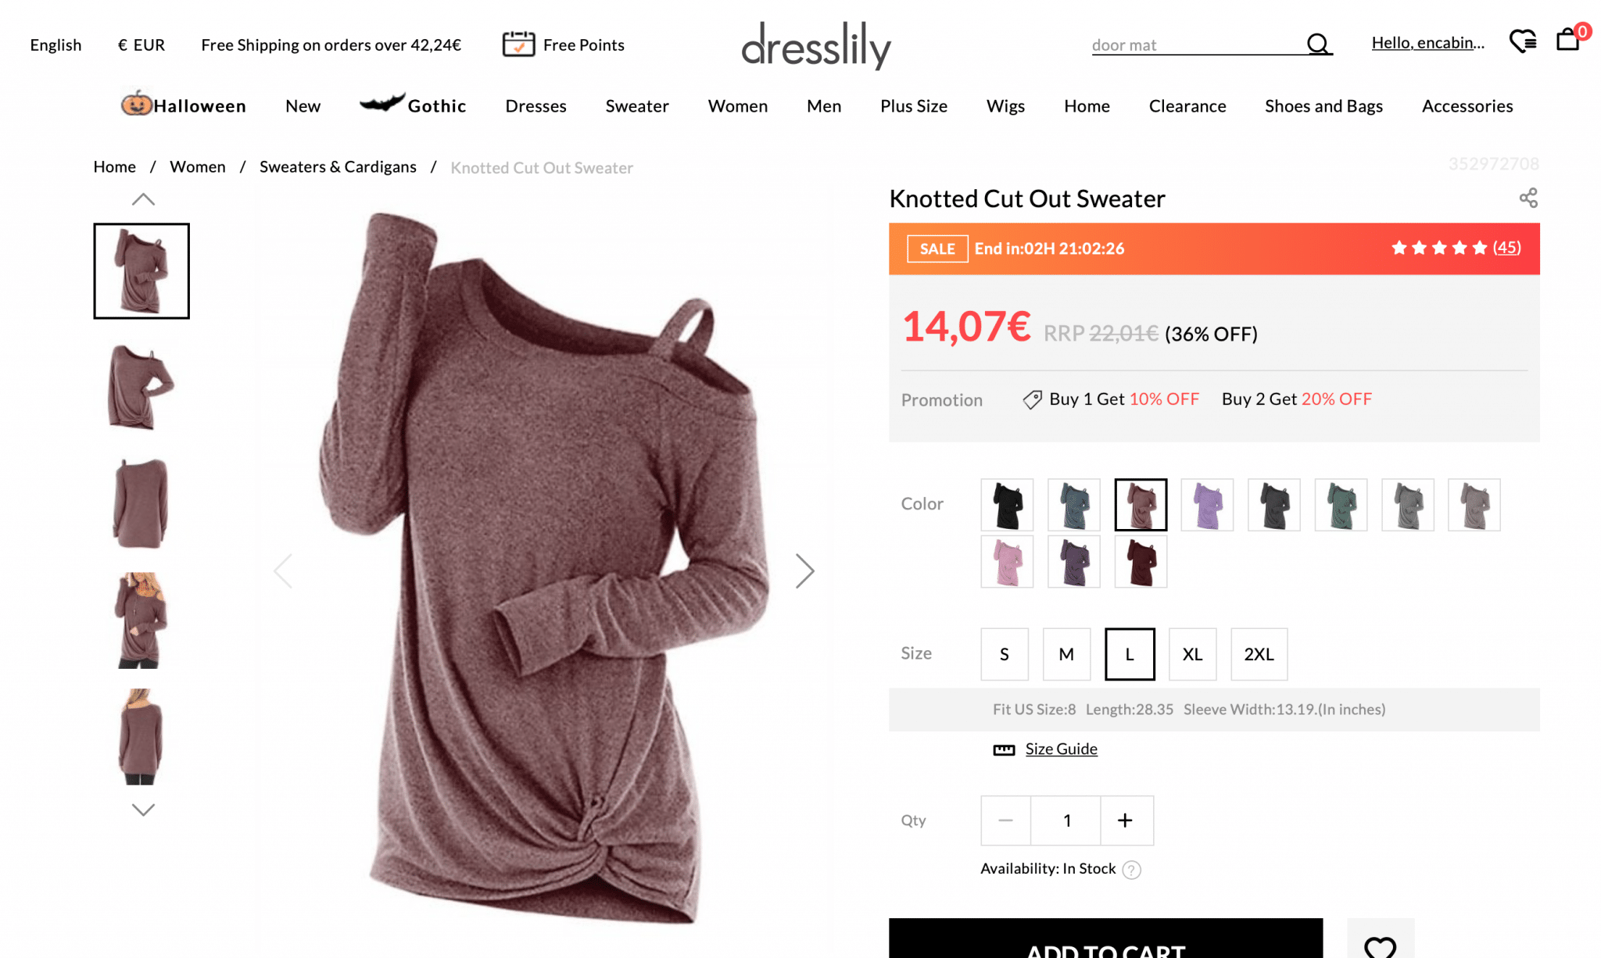This screenshot has height=958, width=1601.
Task: Click the Free Points calendar icon
Action: pos(518,44)
